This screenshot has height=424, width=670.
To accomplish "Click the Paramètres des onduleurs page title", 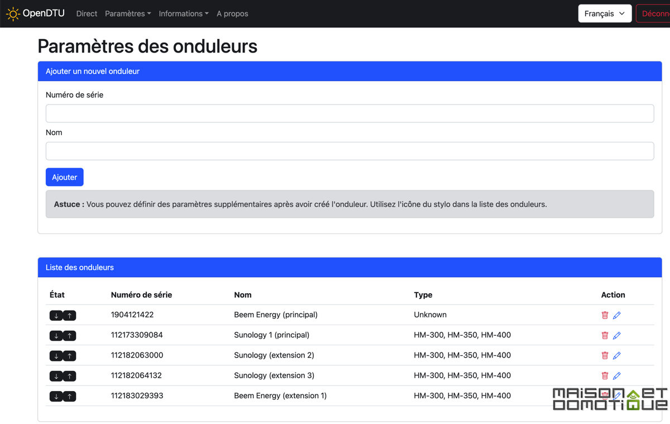I will click(147, 46).
